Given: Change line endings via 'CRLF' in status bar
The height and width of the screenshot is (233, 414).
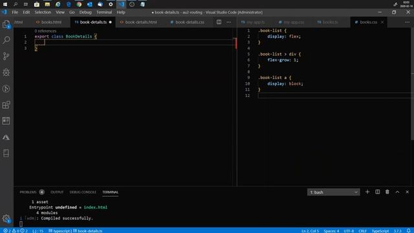Looking at the screenshot, I should point(362,230).
